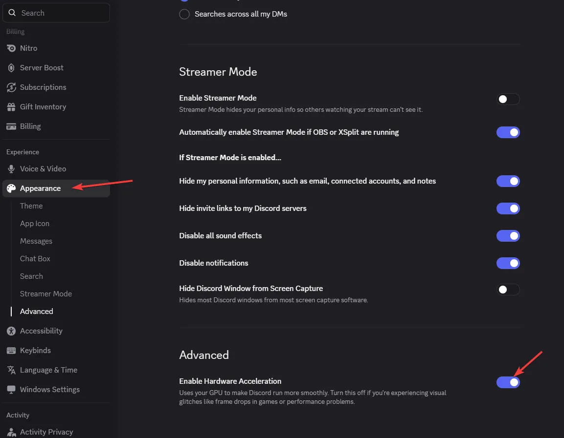Click the Subscriptions dollar icon
This screenshot has height=438, width=564.
(11, 87)
